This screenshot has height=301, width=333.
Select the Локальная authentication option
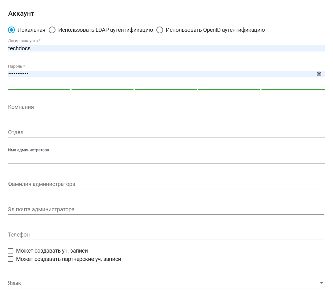[11, 30]
